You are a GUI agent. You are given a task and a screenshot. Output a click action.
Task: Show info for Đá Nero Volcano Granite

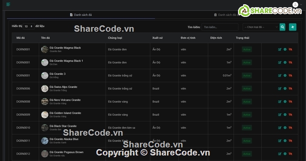click(285, 102)
